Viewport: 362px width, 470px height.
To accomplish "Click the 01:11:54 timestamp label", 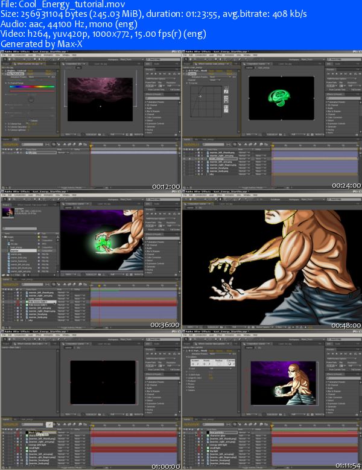I will coord(347,466).
